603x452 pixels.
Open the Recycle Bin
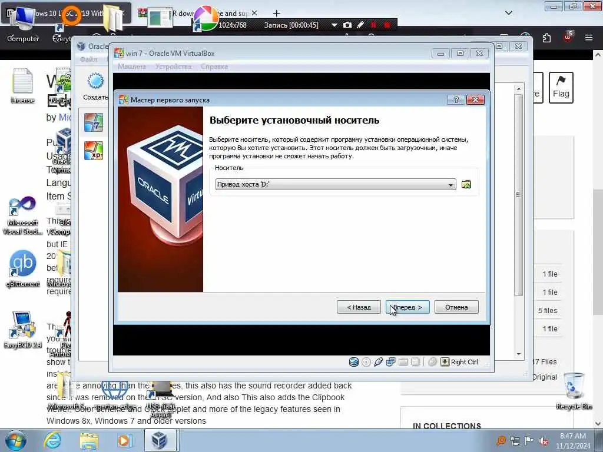click(x=574, y=391)
